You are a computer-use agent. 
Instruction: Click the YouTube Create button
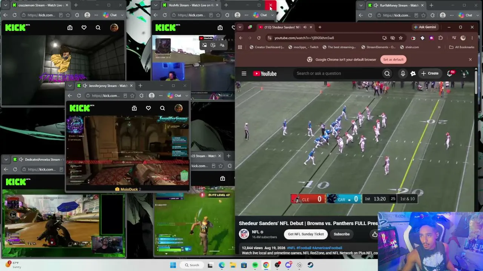(x=430, y=74)
